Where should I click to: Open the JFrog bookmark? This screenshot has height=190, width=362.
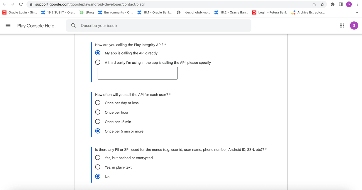point(87,13)
